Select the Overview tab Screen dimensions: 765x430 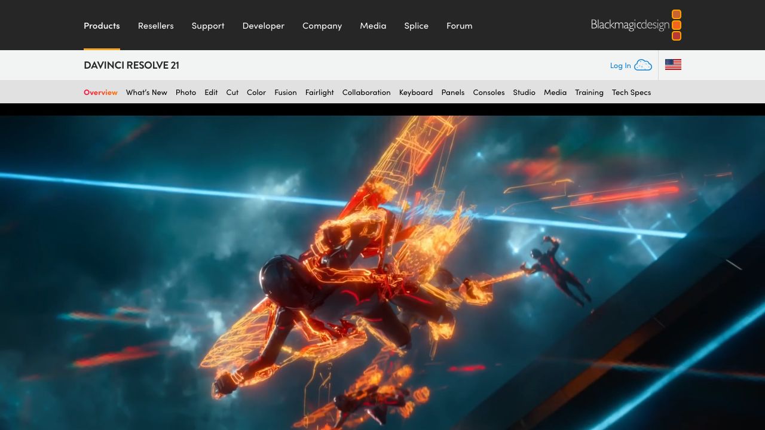pos(100,92)
